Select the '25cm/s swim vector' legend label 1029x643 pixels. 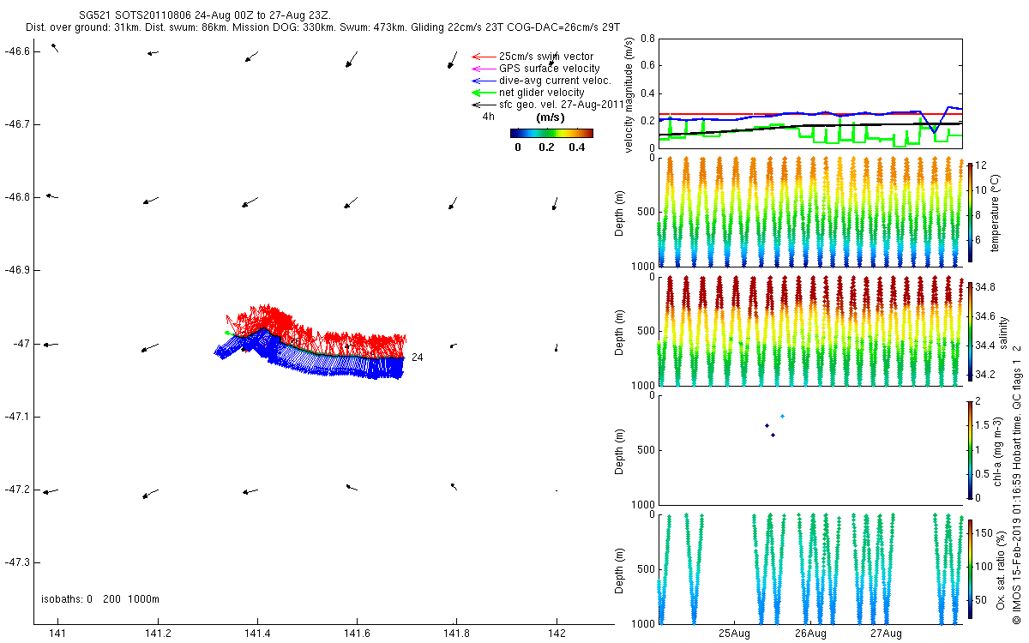[x=545, y=57]
